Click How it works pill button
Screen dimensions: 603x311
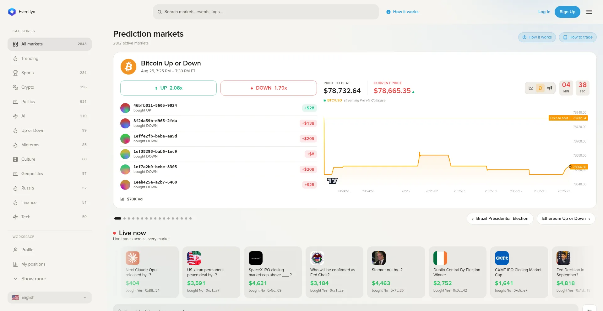point(537,37)
